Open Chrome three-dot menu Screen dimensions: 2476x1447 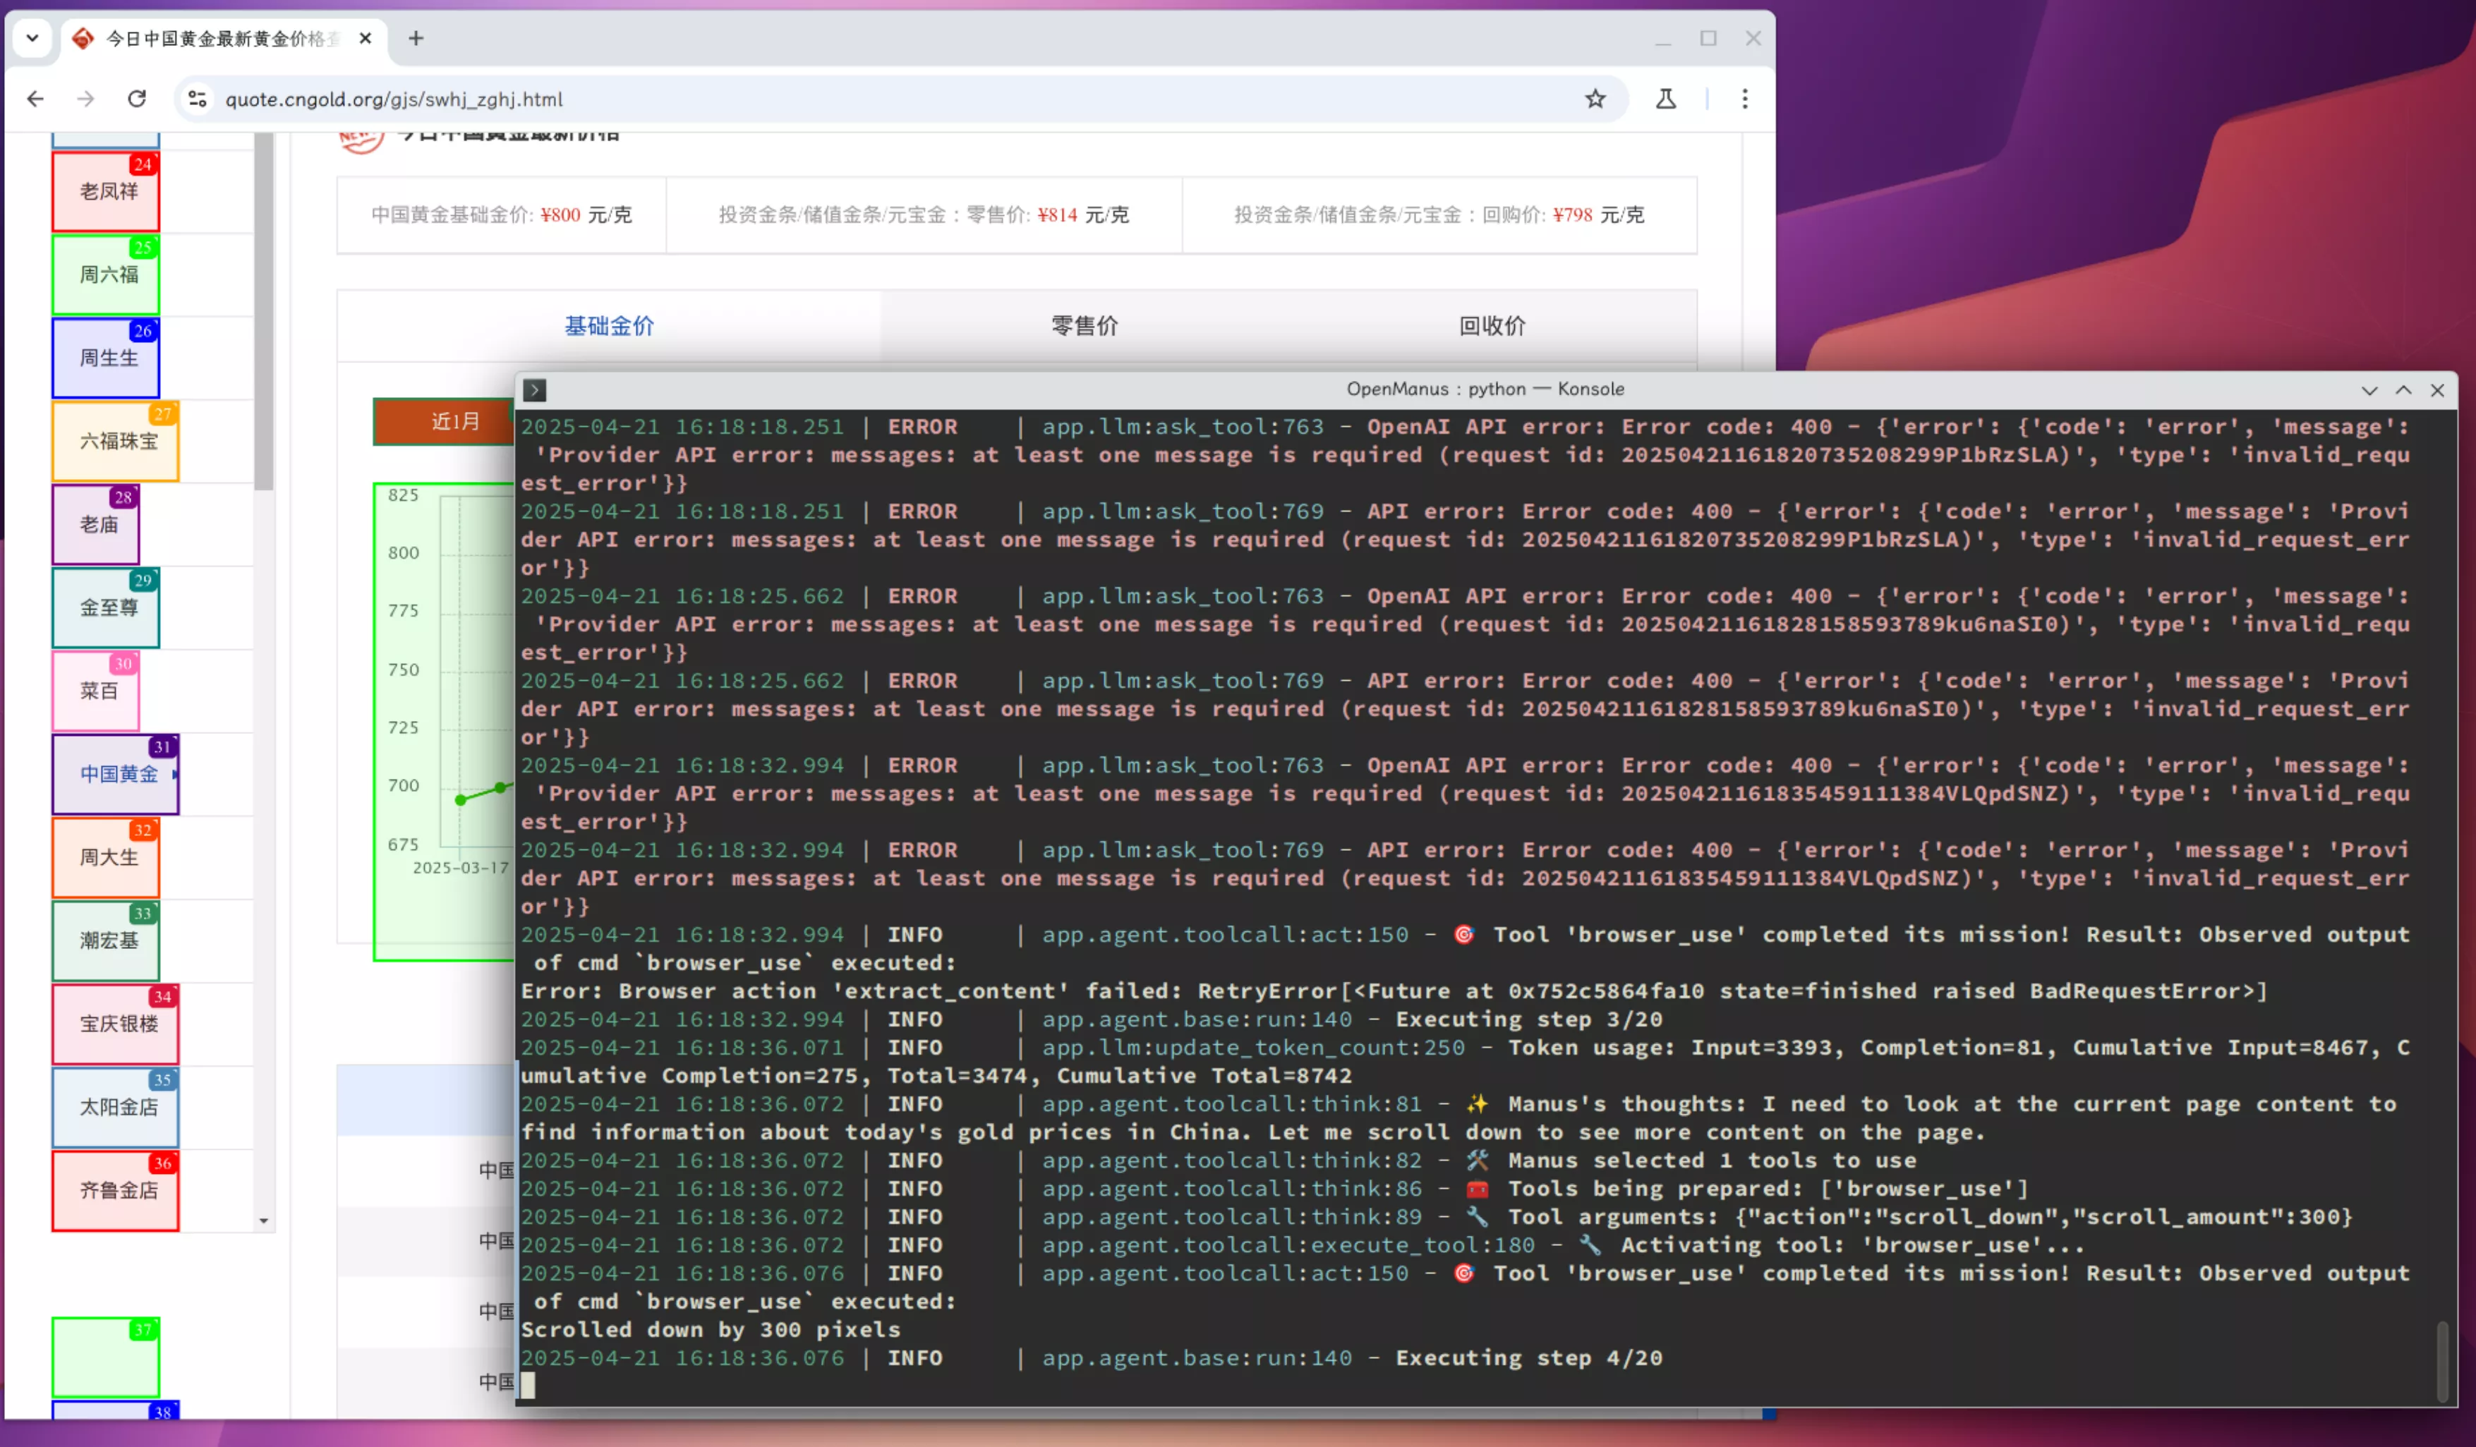pyautogui.click(x=1745, y=99)
